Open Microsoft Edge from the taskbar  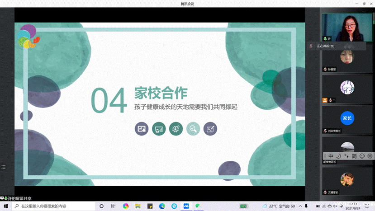tap(161, 206)
